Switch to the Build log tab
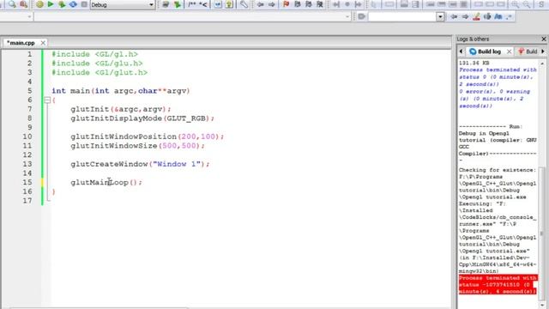The image size is (549, 309). (x=489, y=51)
